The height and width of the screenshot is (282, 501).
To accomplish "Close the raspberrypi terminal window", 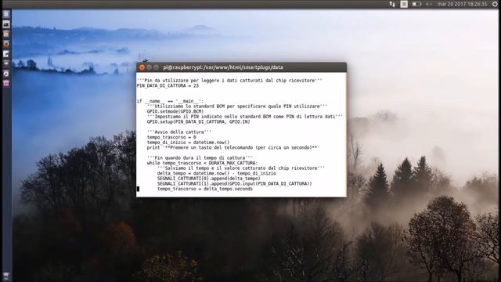I will (x=142, y=67).
